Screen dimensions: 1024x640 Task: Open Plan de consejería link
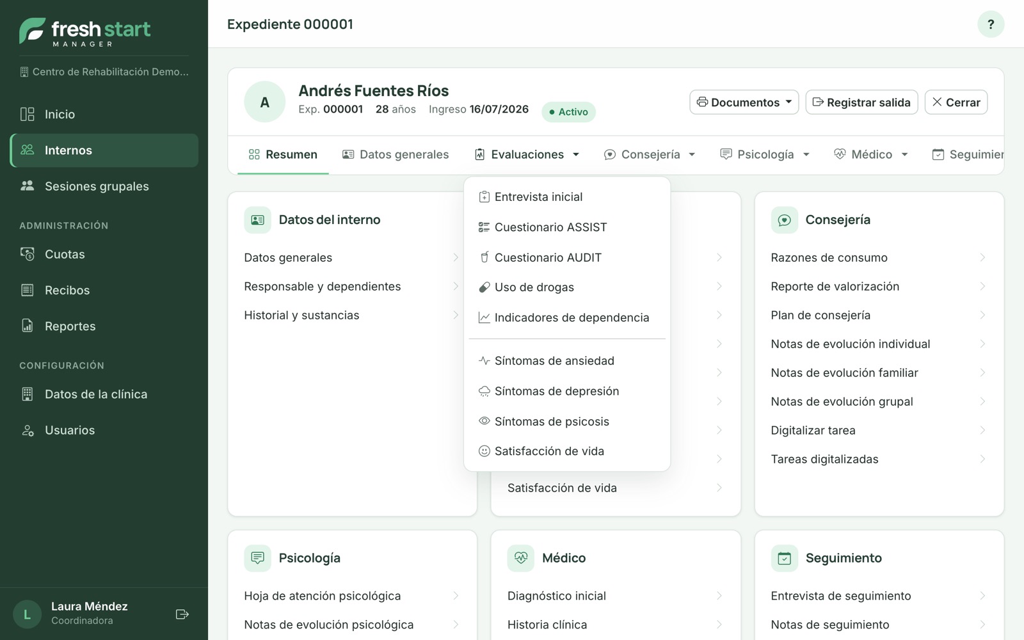tap(879, 315)
